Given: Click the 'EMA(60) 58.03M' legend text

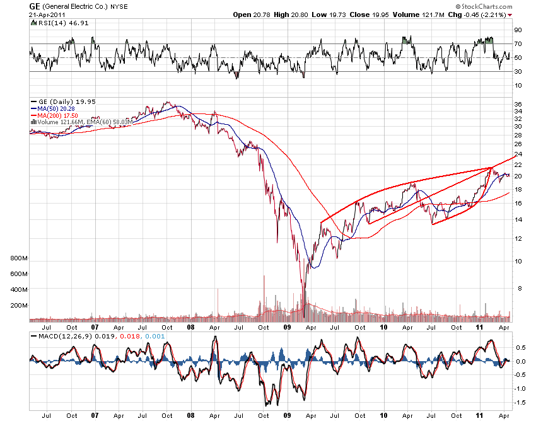Looking at the screenshot, I should pyautogui.click(x=110, y=122).
